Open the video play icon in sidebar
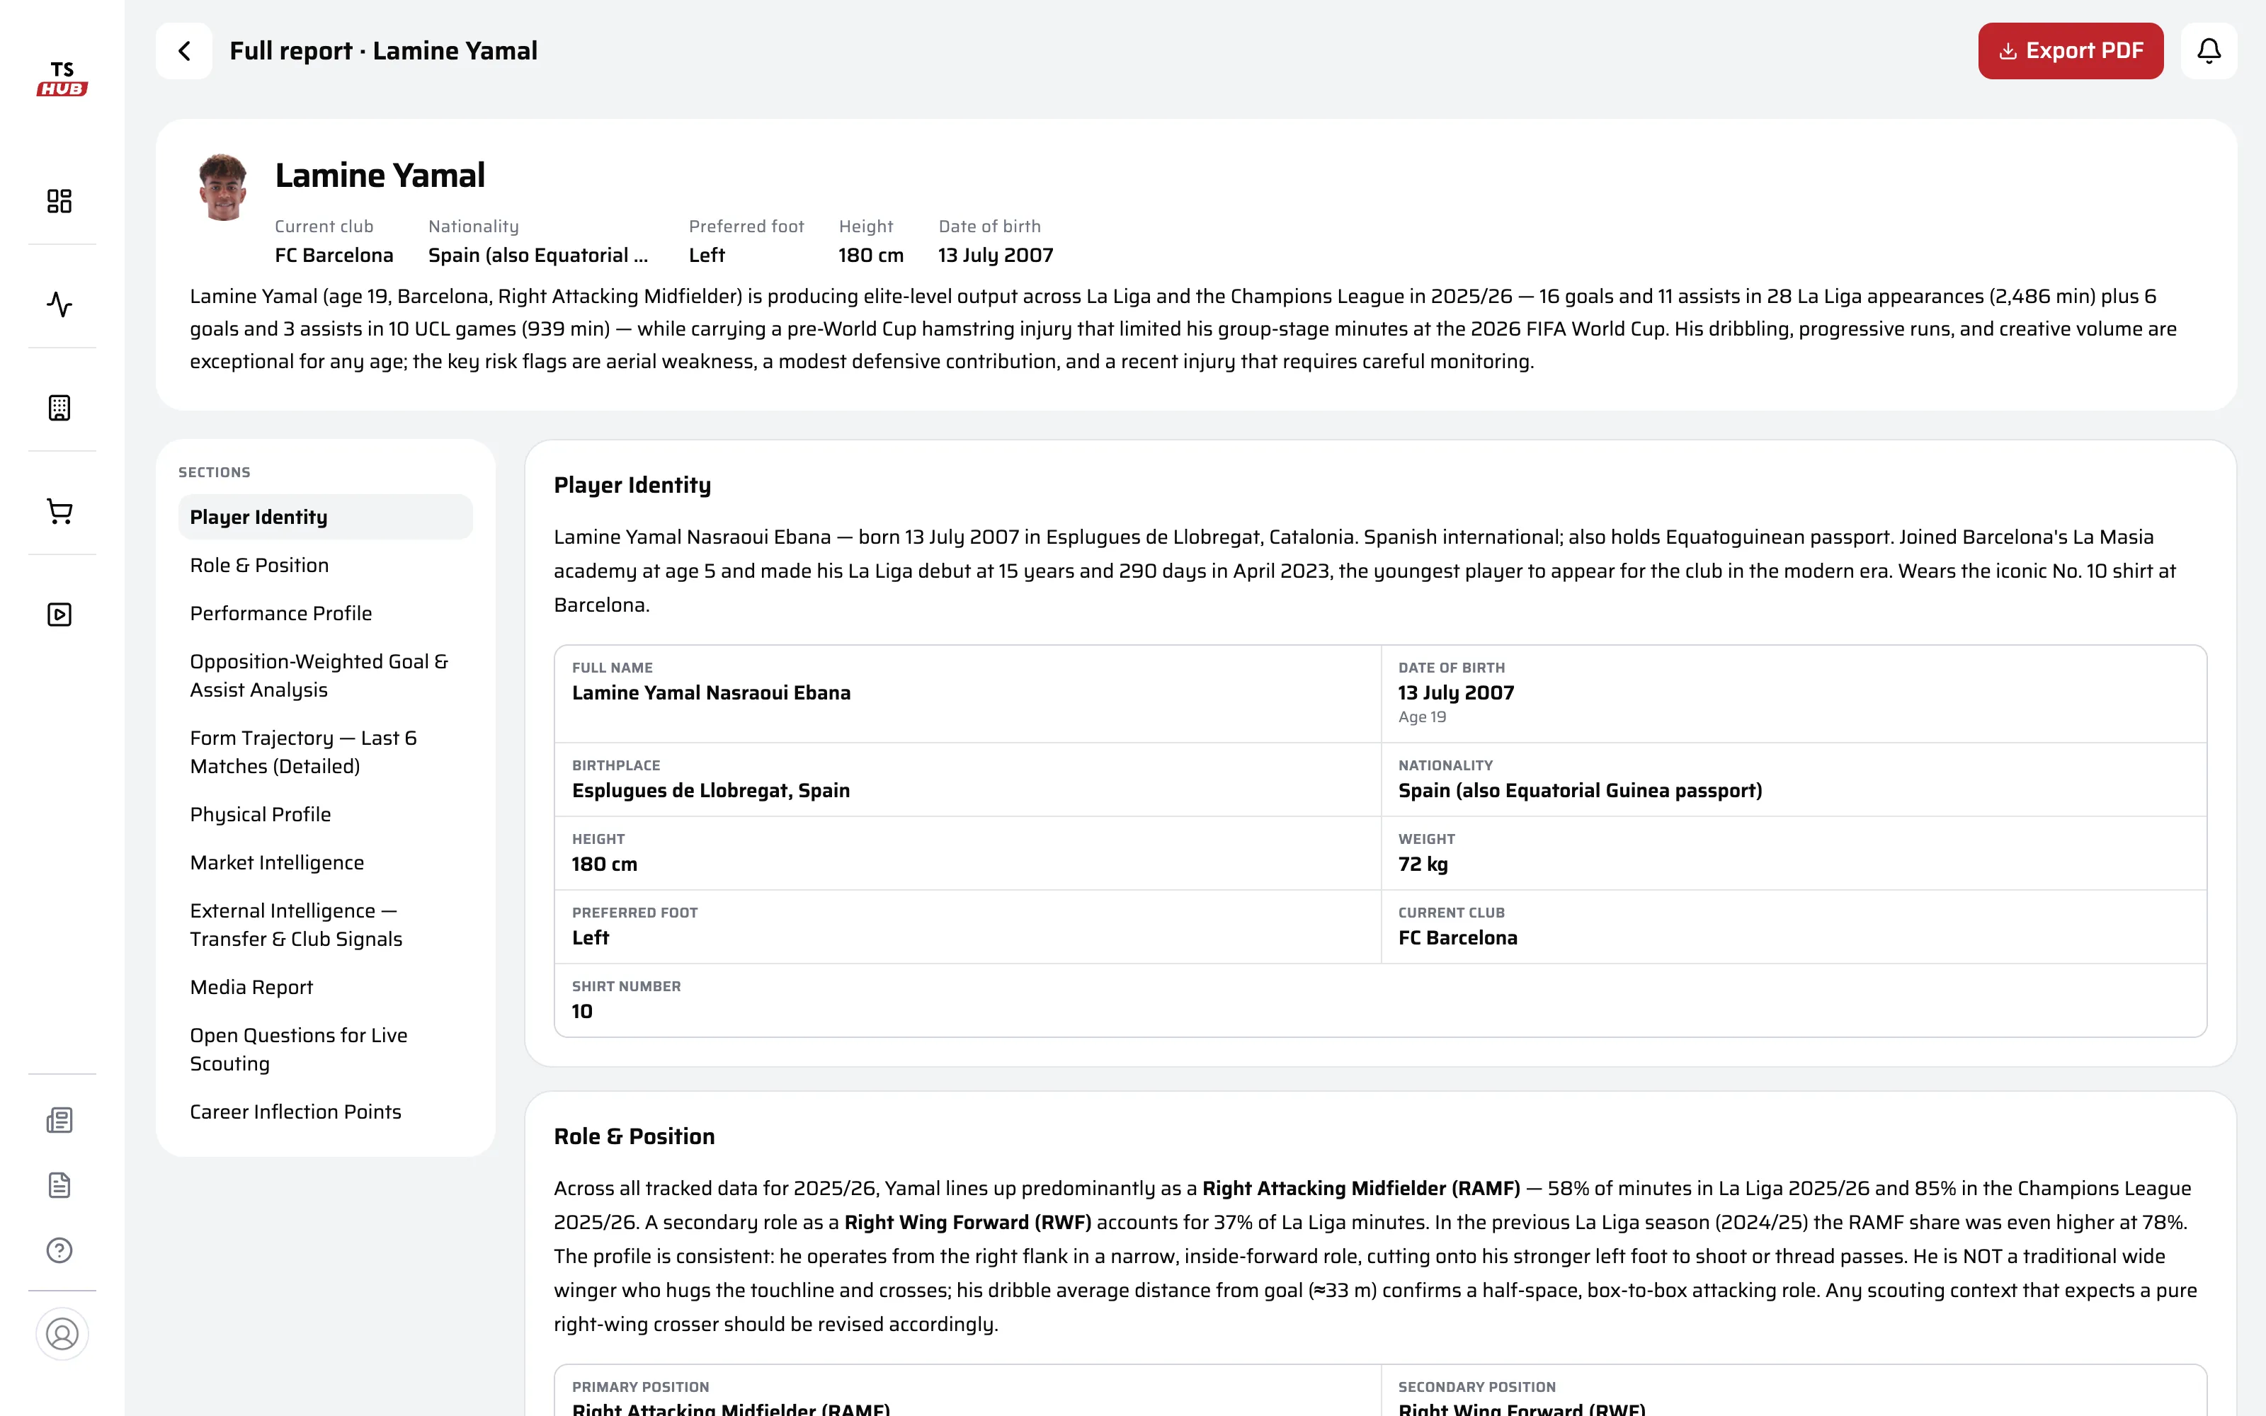The image size is (2266, 1416). (60, 615)
